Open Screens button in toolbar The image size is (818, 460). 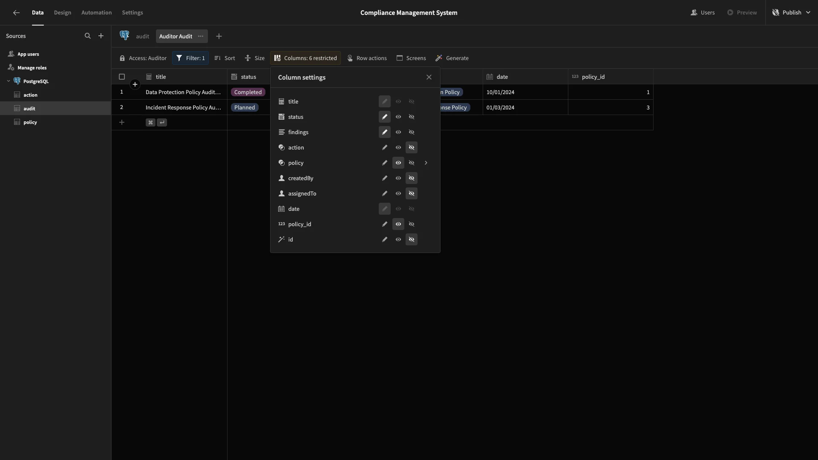click(411, 58)
